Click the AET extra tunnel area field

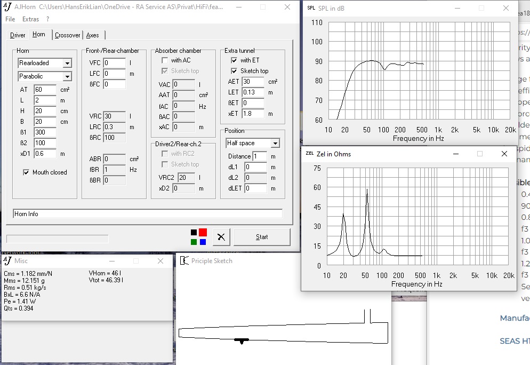tap(253, 82)
